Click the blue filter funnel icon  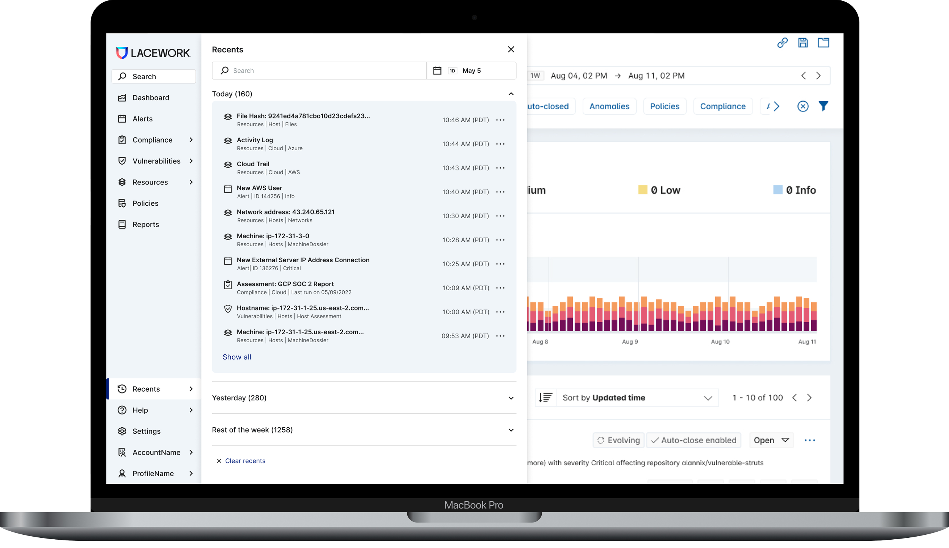(x=823, y=106)
